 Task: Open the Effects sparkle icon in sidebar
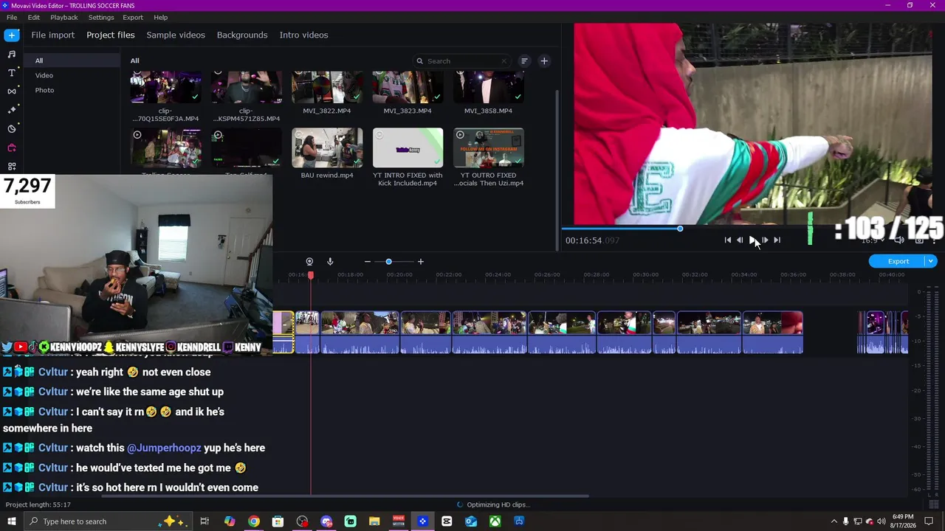(12, 110)
